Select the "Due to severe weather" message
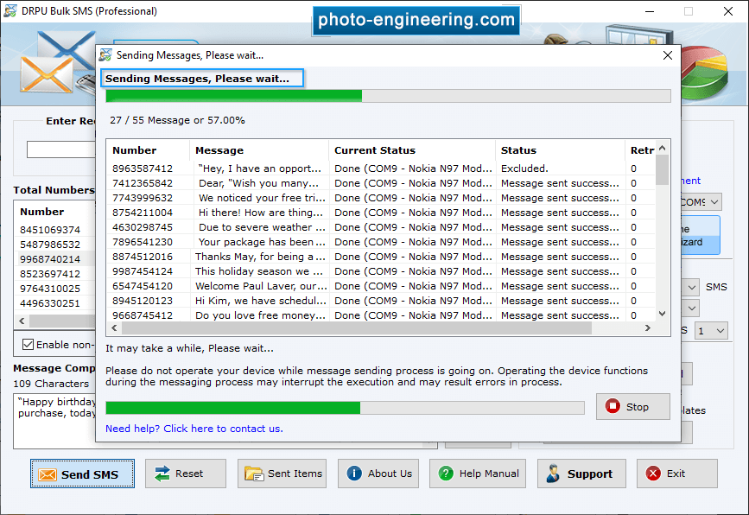The width and height of the screenshot is (749, 515). 261,227
